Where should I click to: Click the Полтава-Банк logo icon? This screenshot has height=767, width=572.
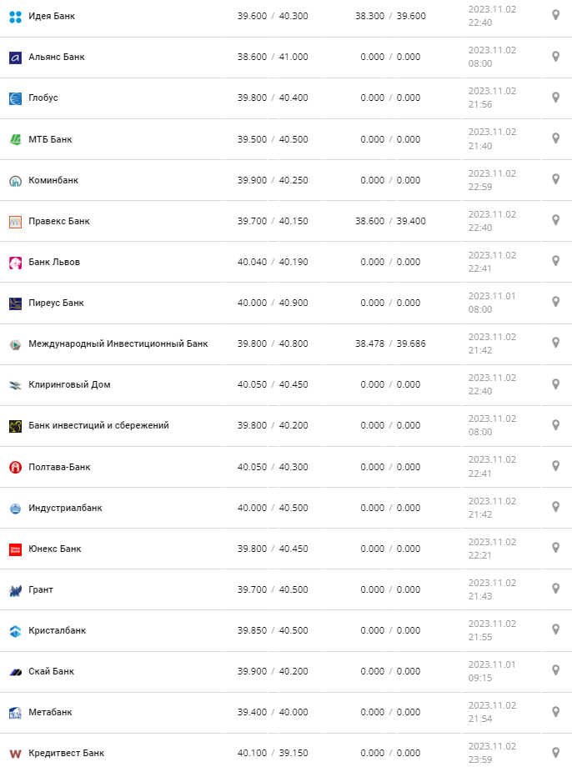15,467
